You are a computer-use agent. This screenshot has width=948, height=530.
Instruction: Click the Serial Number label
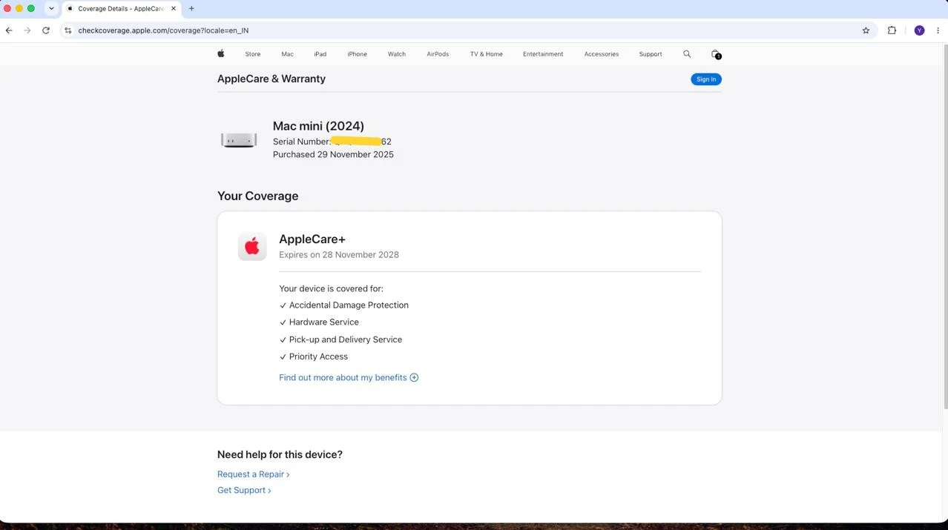coord(301,141)
